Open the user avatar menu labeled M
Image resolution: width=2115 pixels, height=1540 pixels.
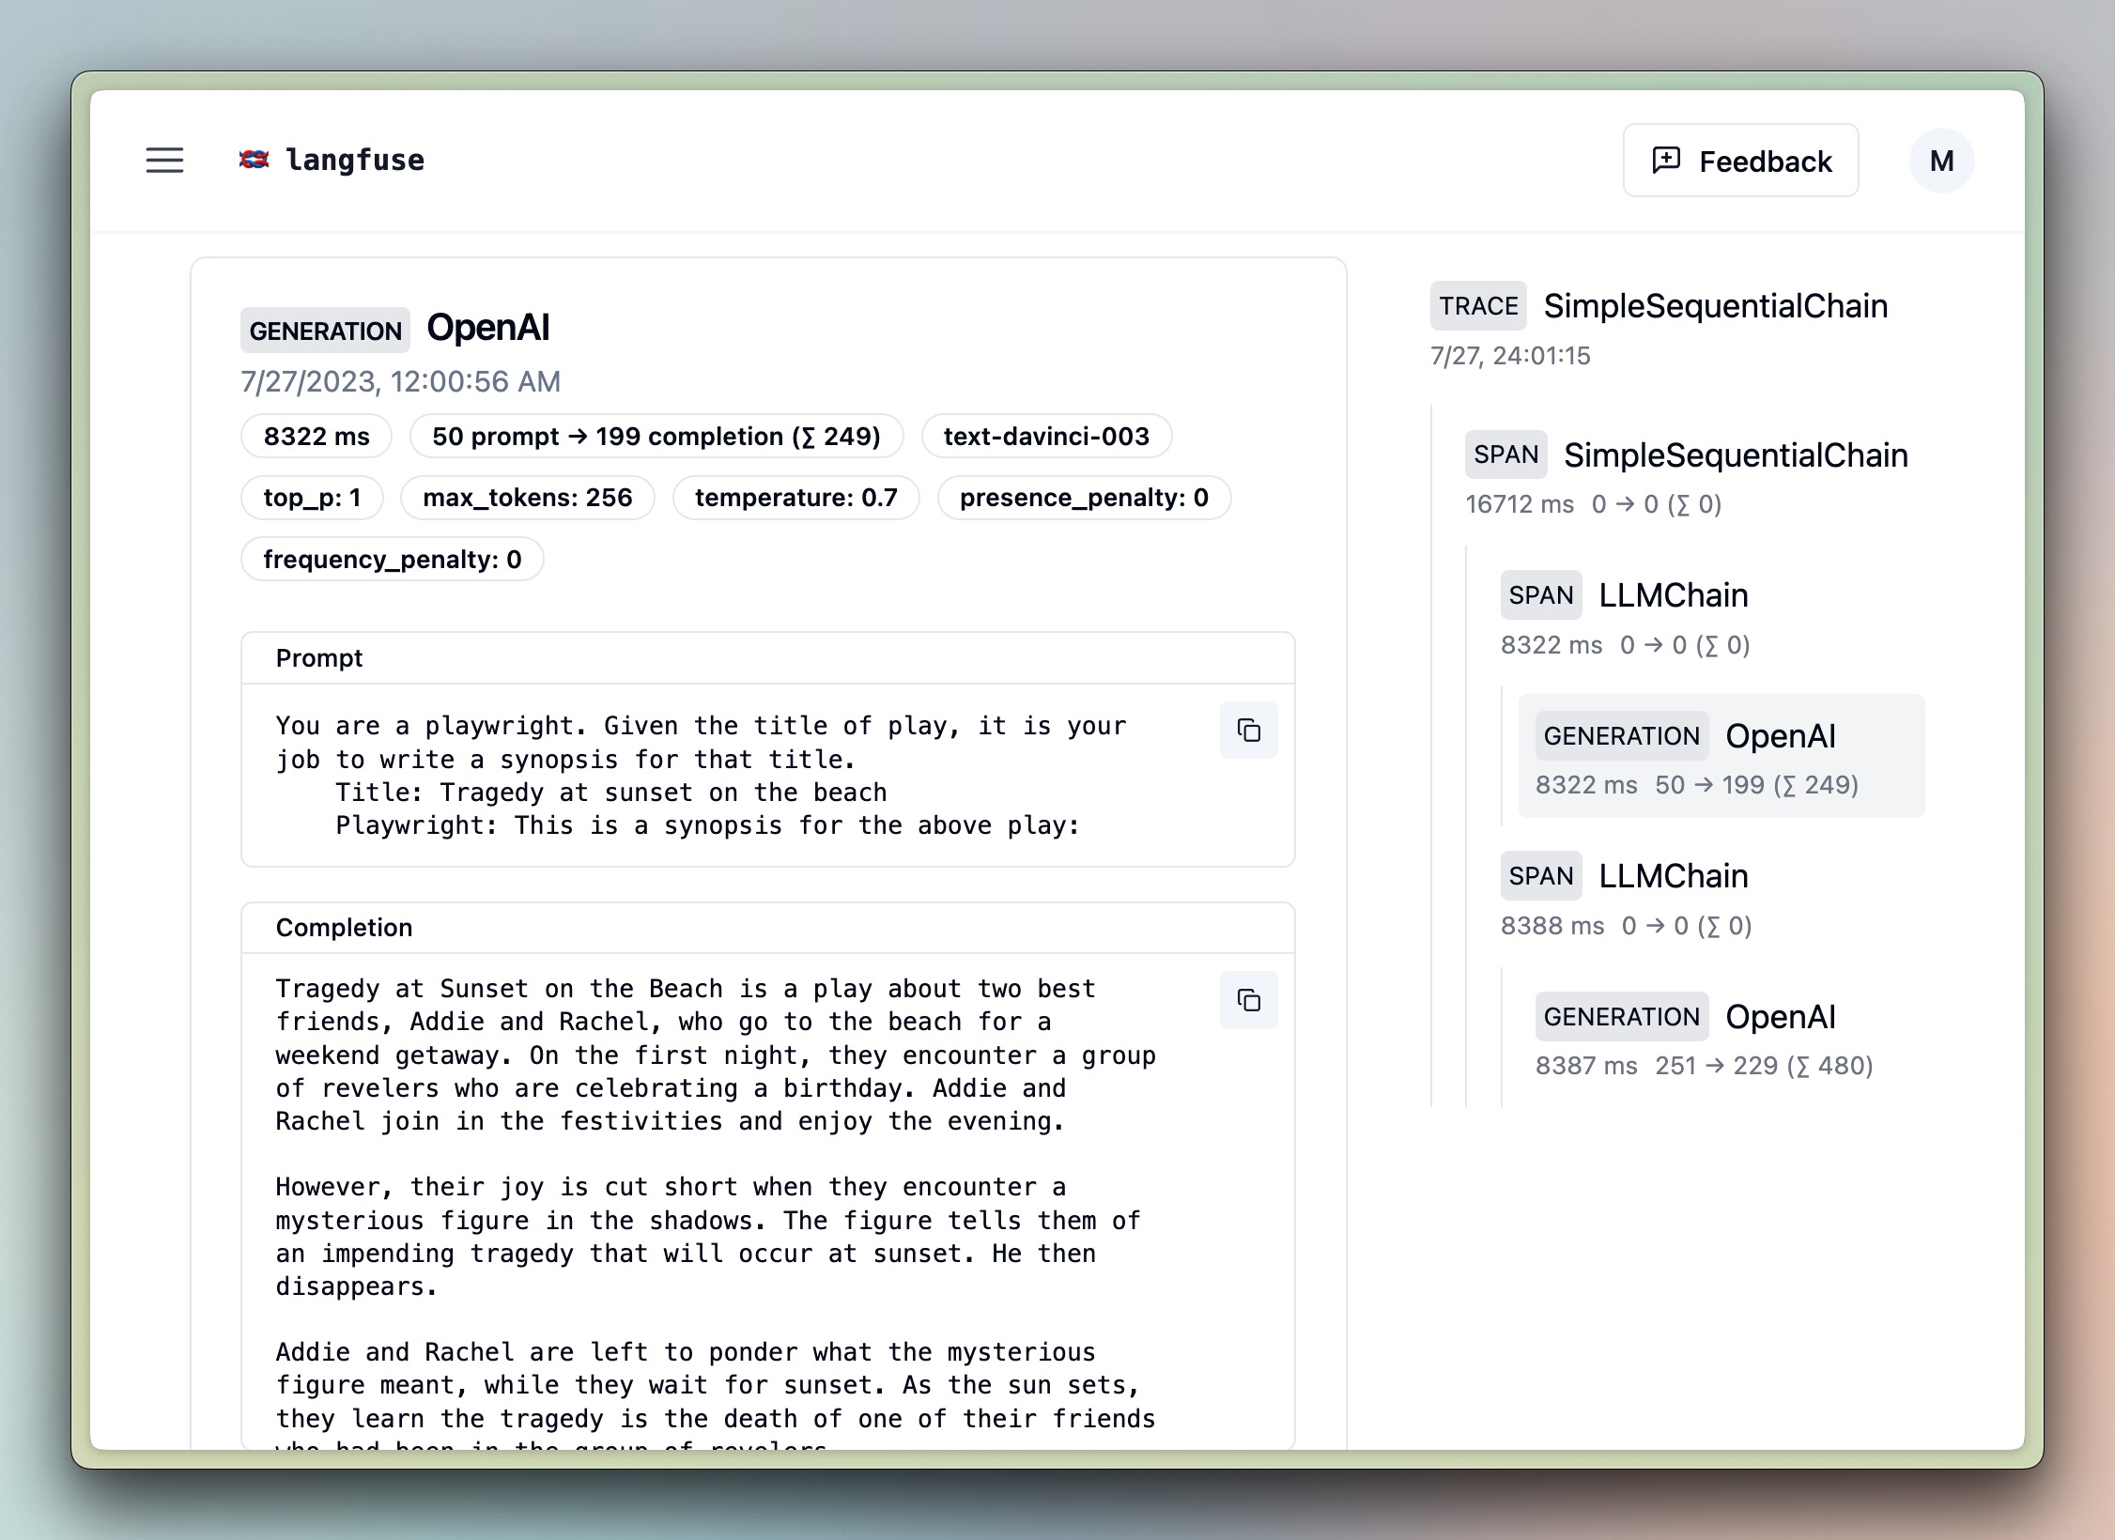click(x=1940, y=160)
